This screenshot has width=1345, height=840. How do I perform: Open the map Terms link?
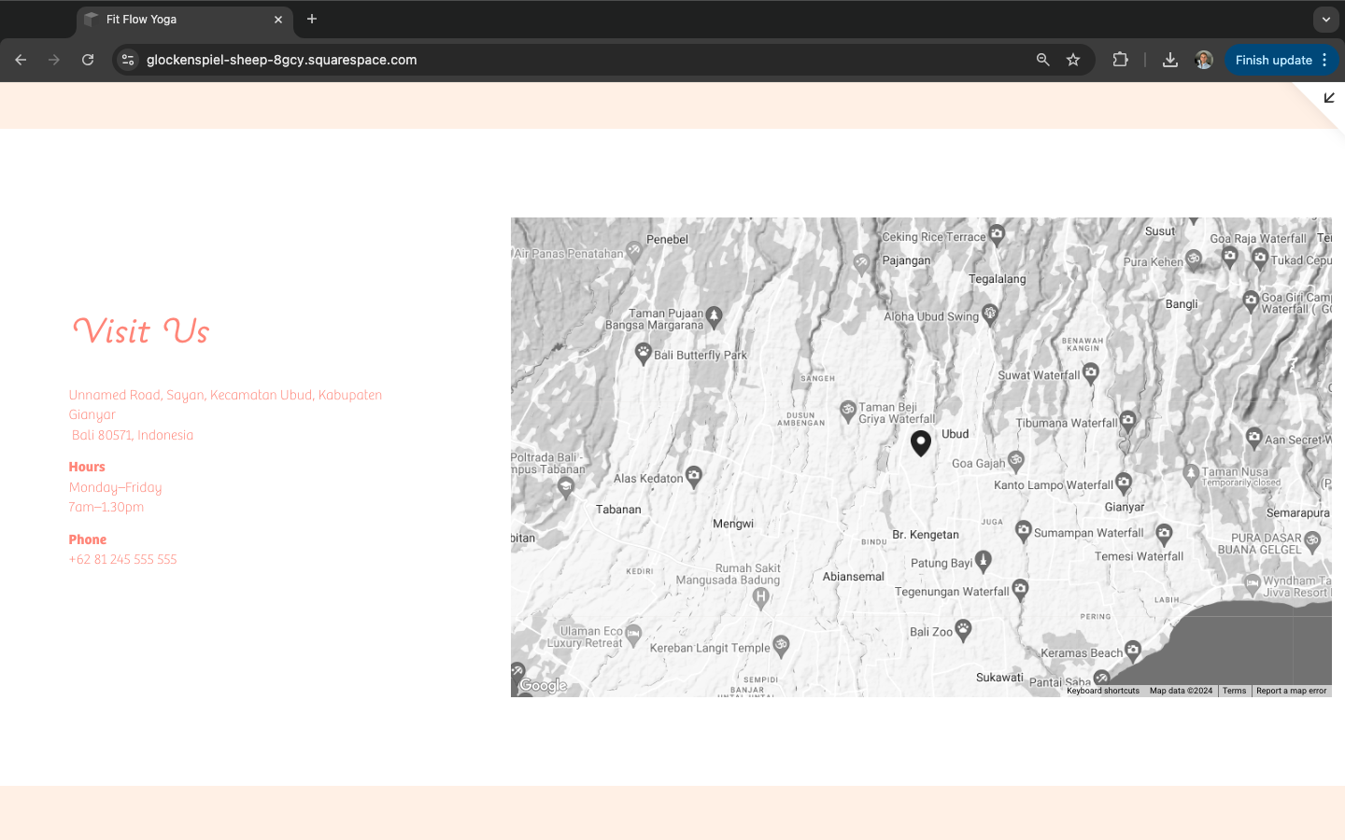point(1235,691)
